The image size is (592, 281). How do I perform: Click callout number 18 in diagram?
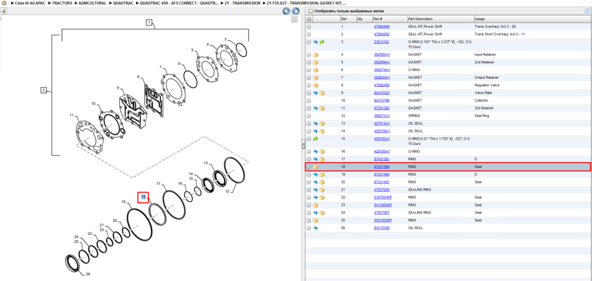tap(143, 197)
